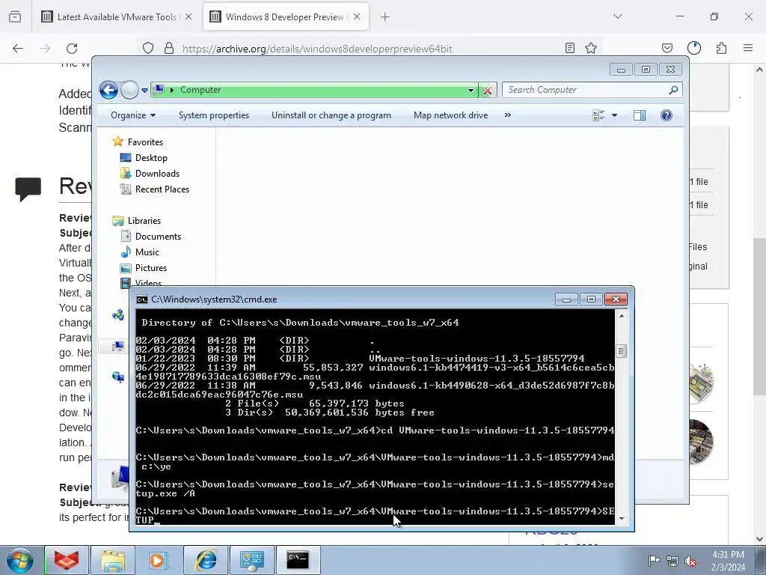Select Recent Places in Favorites

pos(162,189)
